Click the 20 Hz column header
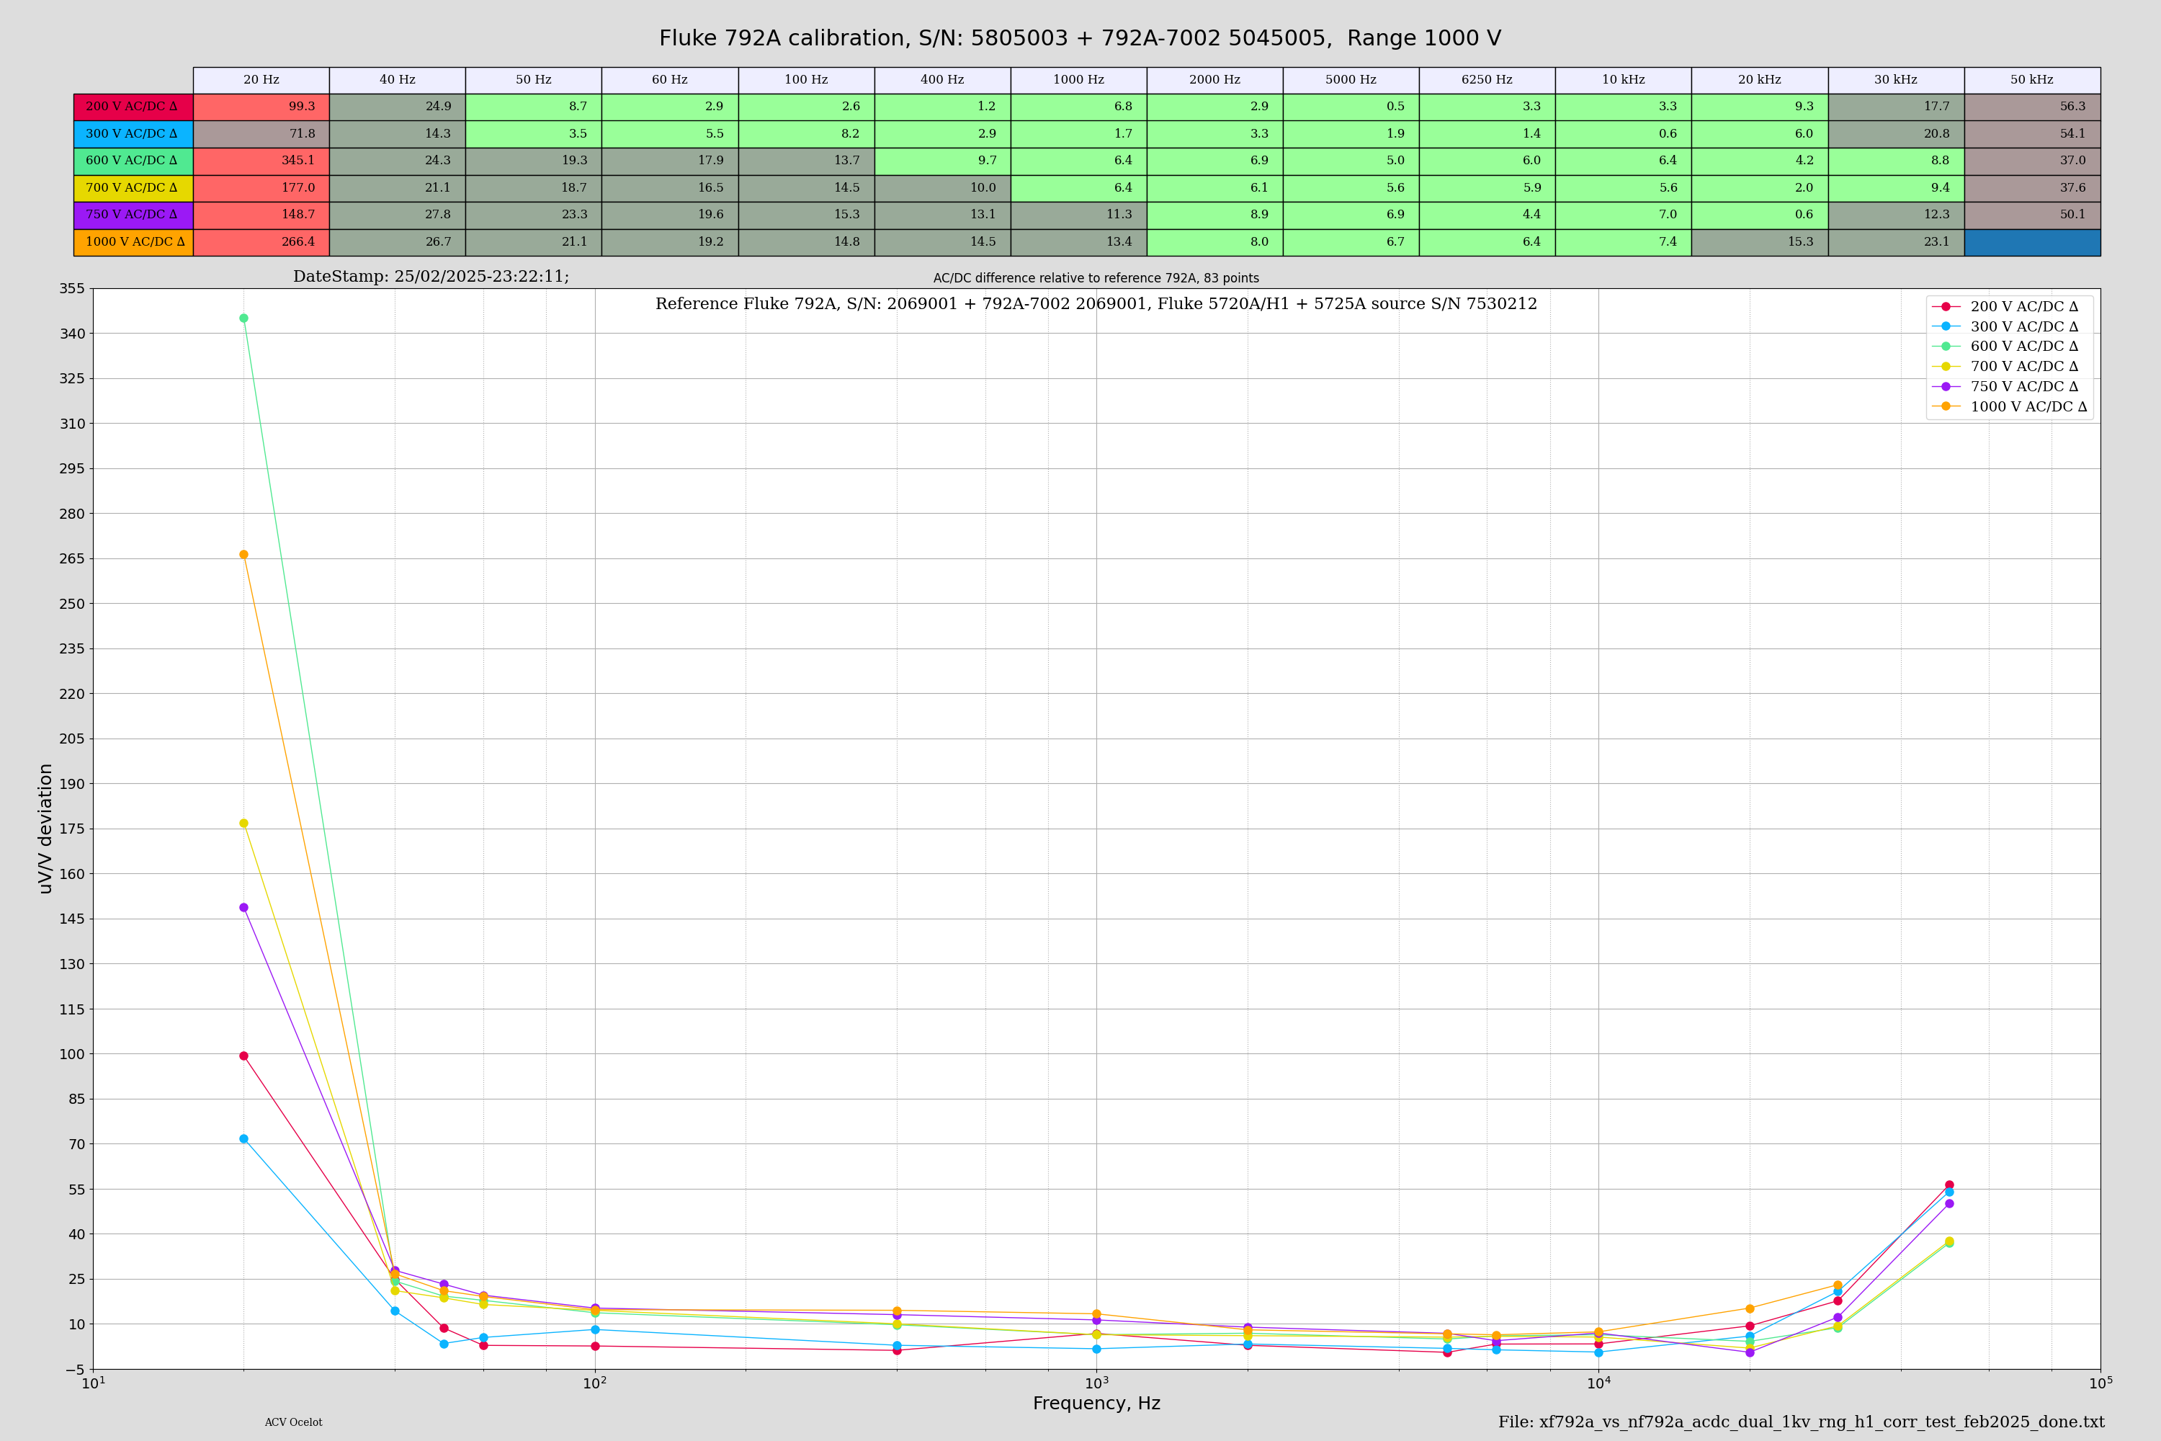 (x=261, y=80)
